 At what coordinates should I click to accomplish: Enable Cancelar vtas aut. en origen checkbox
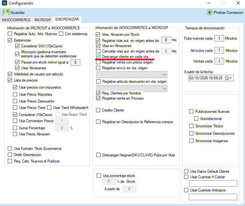(x=98, y=51)
